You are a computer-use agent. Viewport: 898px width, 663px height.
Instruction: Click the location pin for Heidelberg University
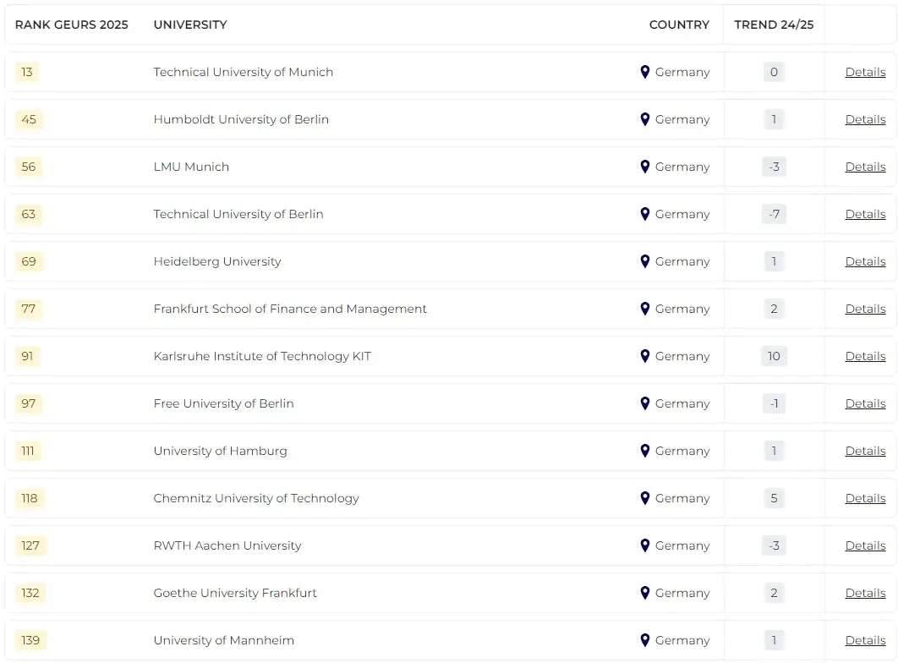click(x=645, y=261)
